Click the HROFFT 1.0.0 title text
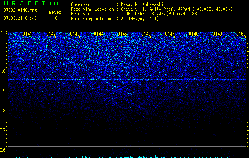 [x=31, y=3]
